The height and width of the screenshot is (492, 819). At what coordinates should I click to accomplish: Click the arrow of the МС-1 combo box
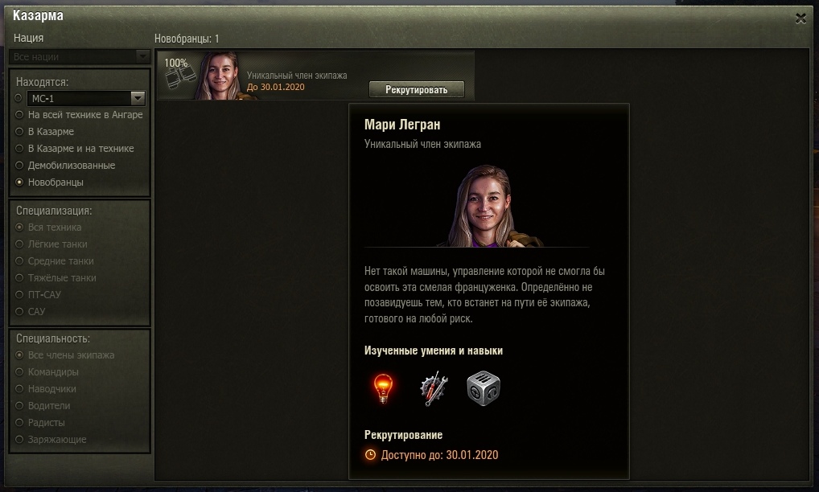(138, 98)
